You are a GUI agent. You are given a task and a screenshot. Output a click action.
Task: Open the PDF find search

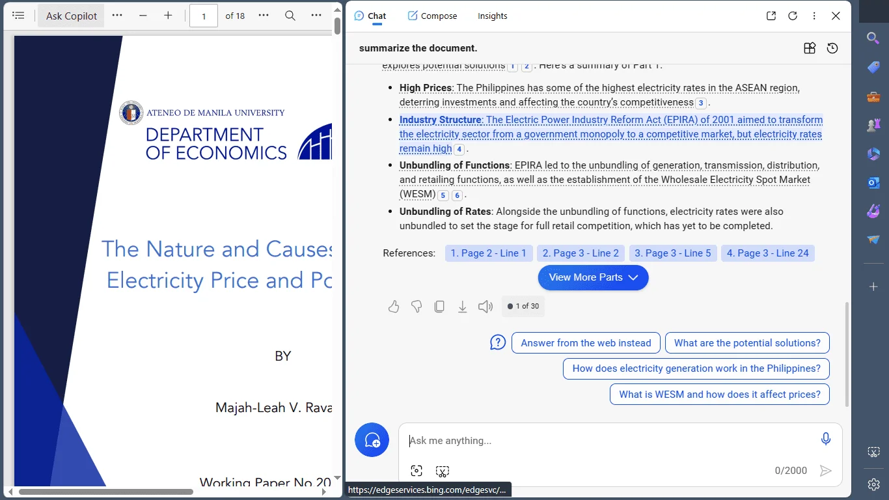click(290, 16)
